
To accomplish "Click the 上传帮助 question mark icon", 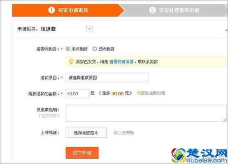I will (116, 133).
